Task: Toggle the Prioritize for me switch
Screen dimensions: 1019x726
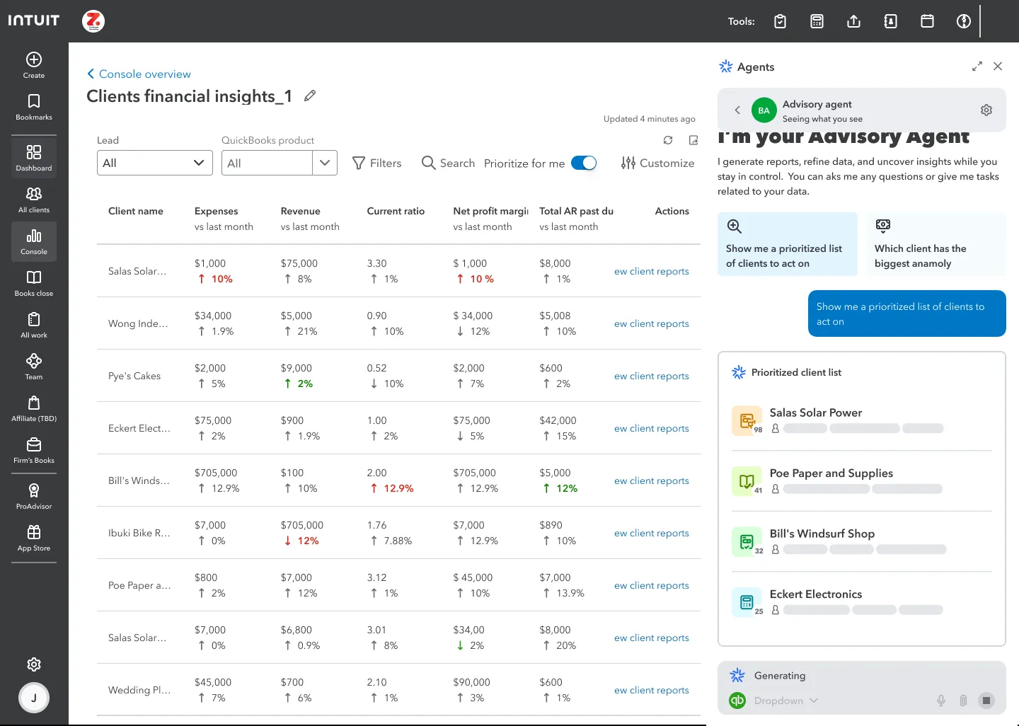Action: [x=584, y=163]
